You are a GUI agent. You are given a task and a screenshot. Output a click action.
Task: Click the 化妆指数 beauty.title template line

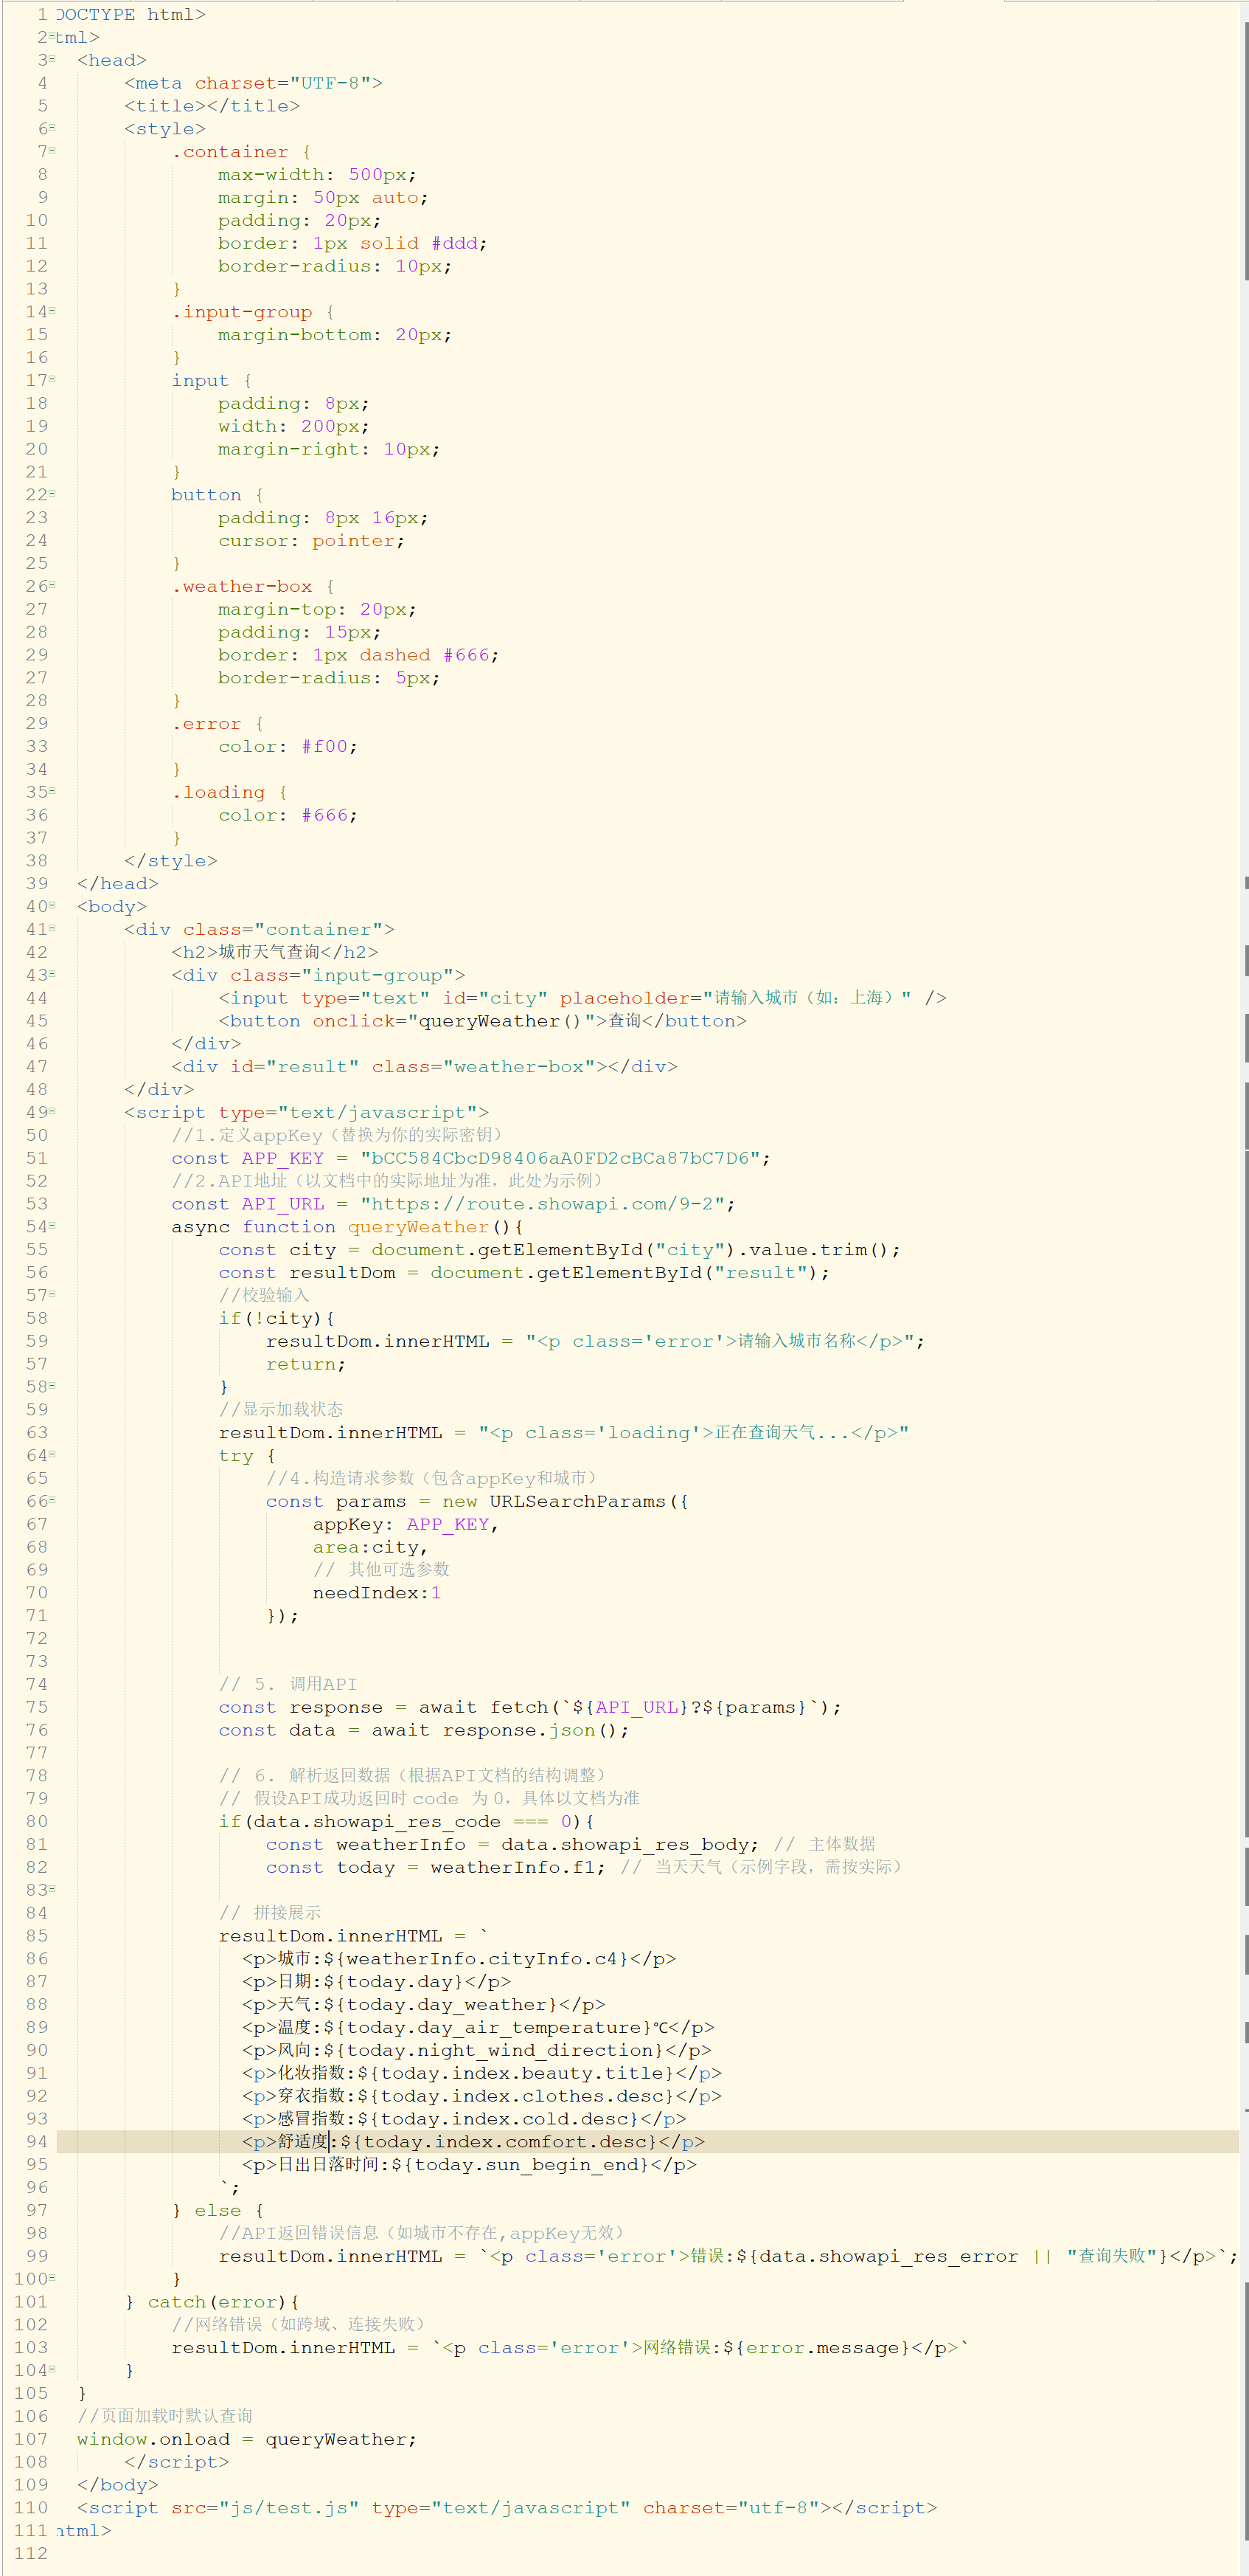[483, 2073]
